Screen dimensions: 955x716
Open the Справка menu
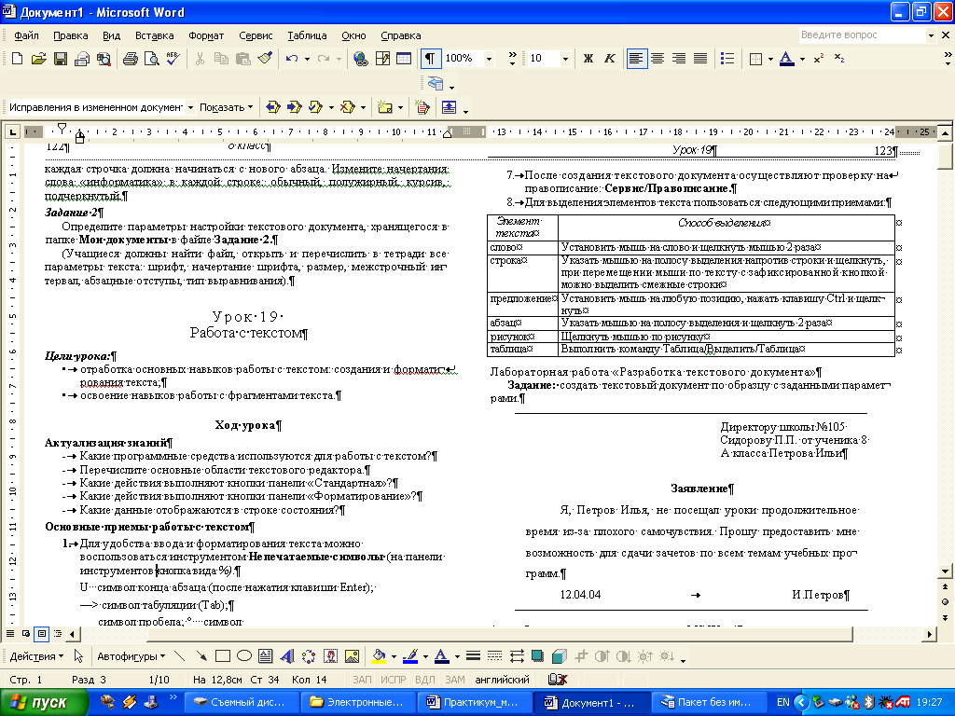click(401, 35)
